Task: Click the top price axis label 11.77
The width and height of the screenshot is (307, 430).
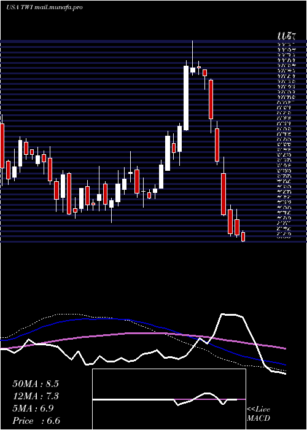Action: click(287, 36)
